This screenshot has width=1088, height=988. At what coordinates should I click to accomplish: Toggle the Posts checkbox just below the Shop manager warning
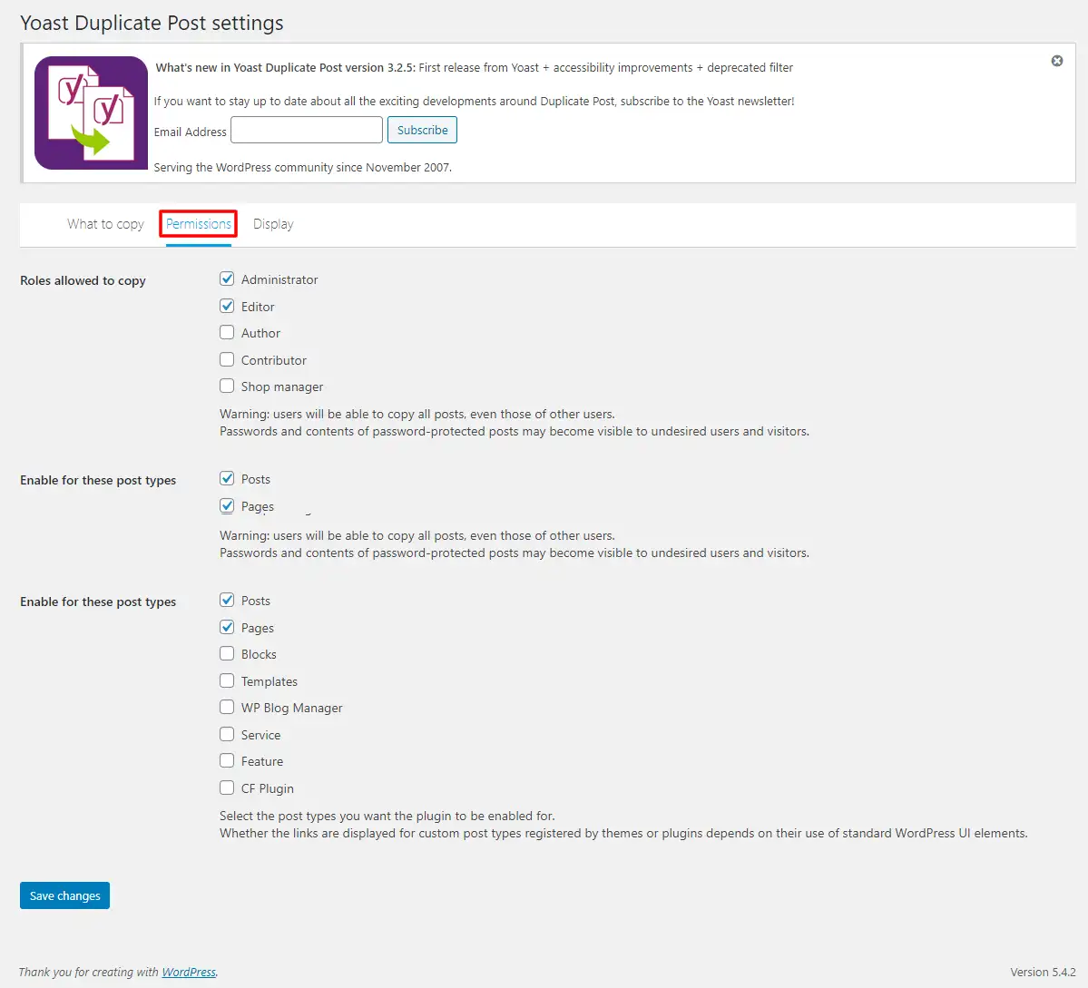tap(227, 479)
